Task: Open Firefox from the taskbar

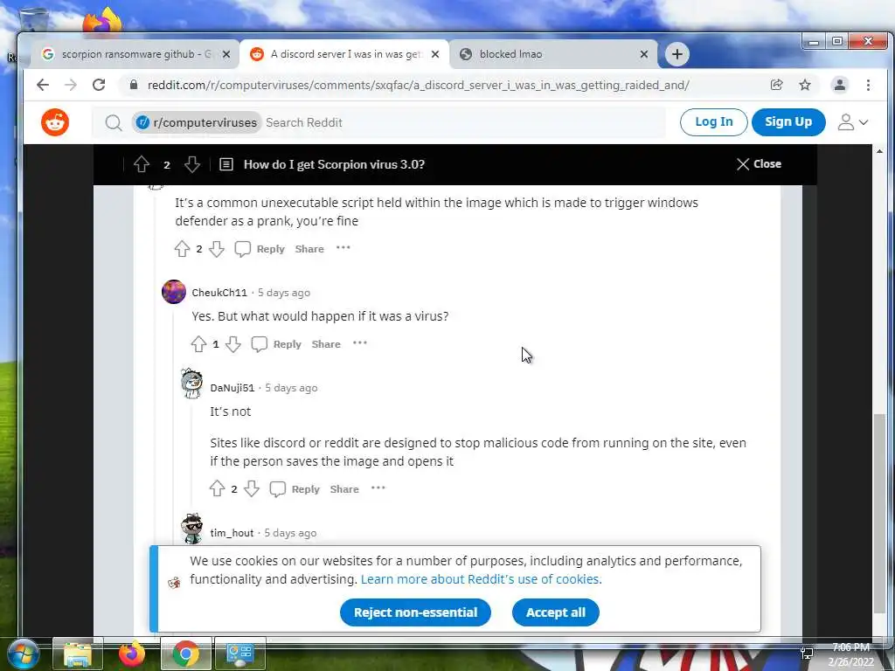Action: (x=132, y=654)
